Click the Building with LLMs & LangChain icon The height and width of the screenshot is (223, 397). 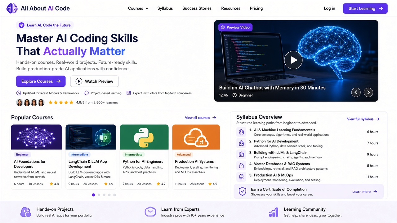241,154
